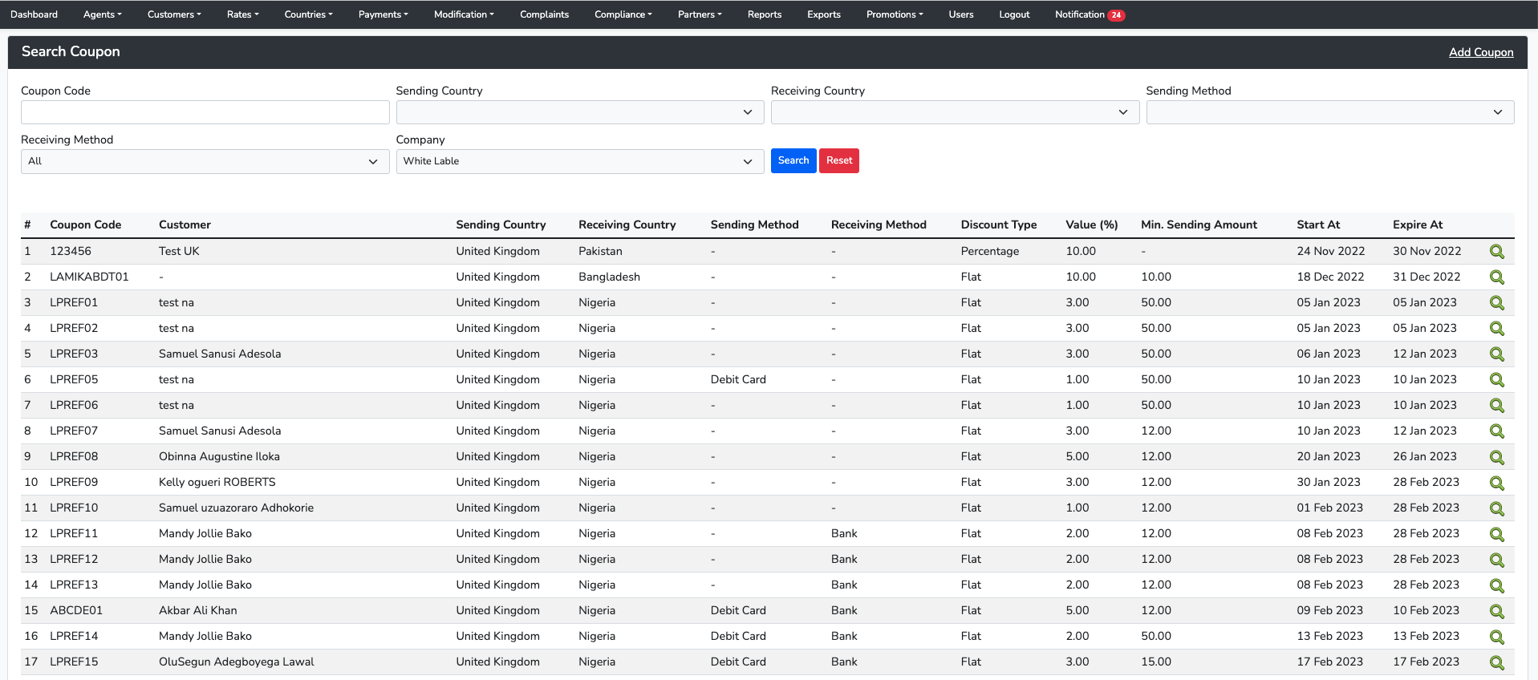
Task: Click the view icon on the ABCDE01 row
Action: click(x=1496, y=611)
